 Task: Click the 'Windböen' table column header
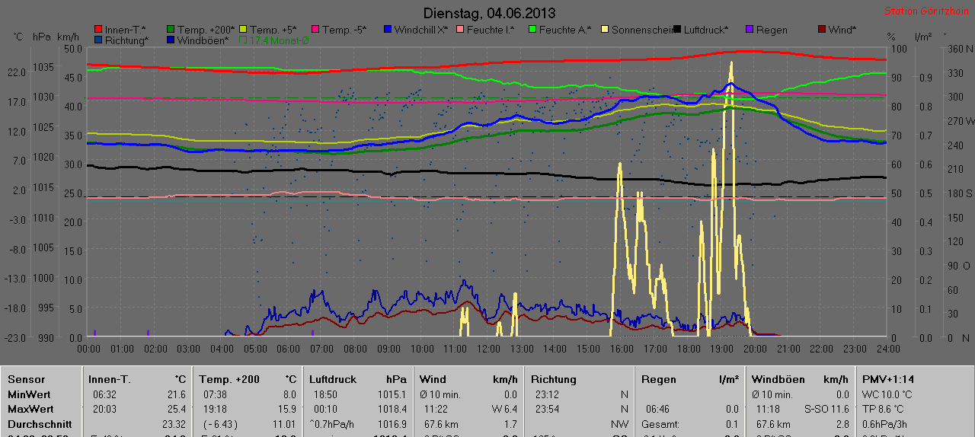click(778, 379)
